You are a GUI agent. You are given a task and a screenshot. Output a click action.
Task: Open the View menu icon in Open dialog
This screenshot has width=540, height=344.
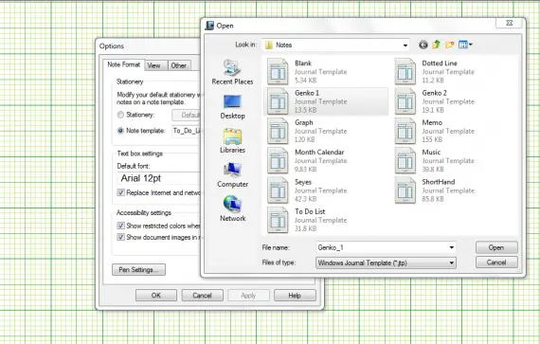coord(465,45)
